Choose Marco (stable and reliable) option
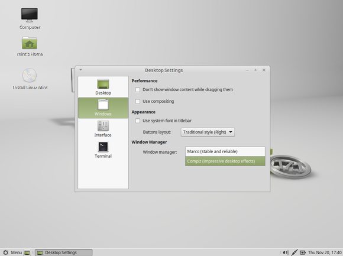 coord(225,151)
